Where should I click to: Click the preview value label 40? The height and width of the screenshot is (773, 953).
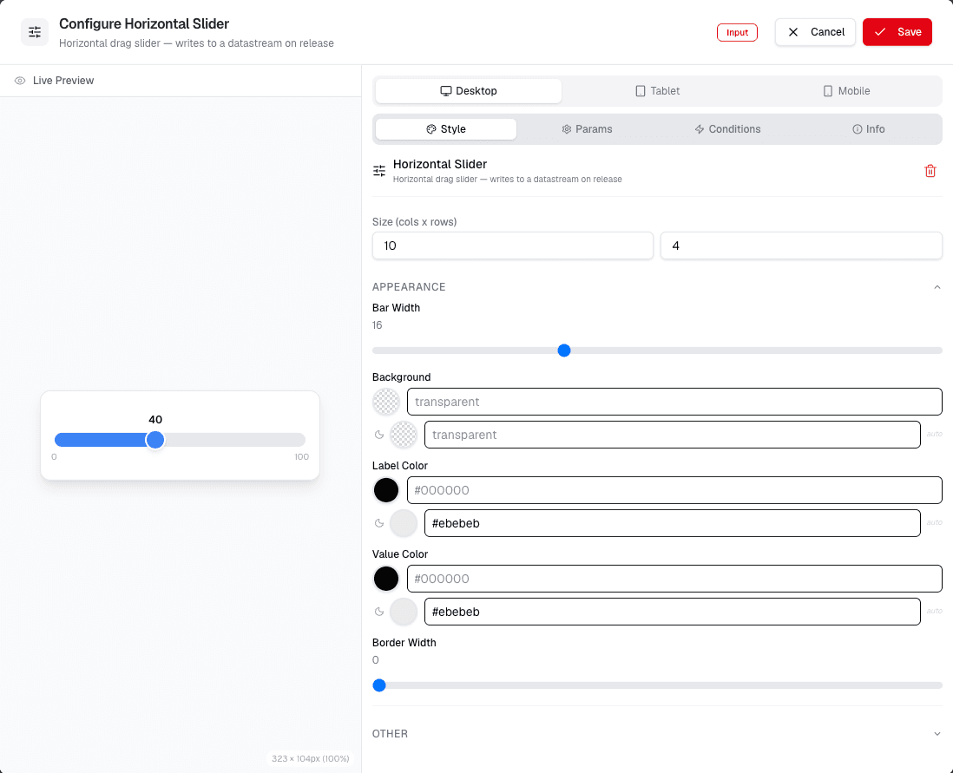pyautogui.click(x=155, y=419)
